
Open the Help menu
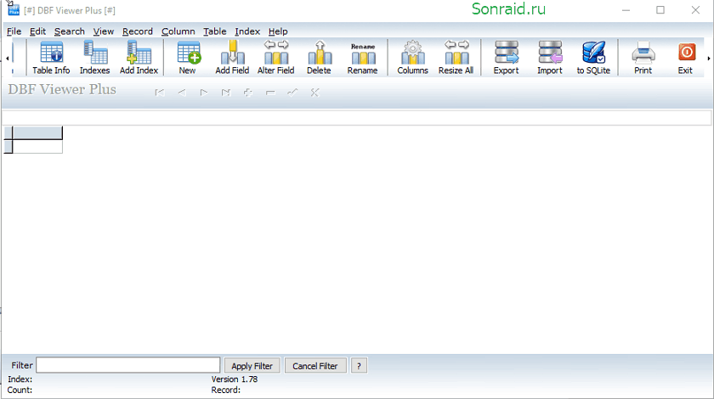[278, 31]
